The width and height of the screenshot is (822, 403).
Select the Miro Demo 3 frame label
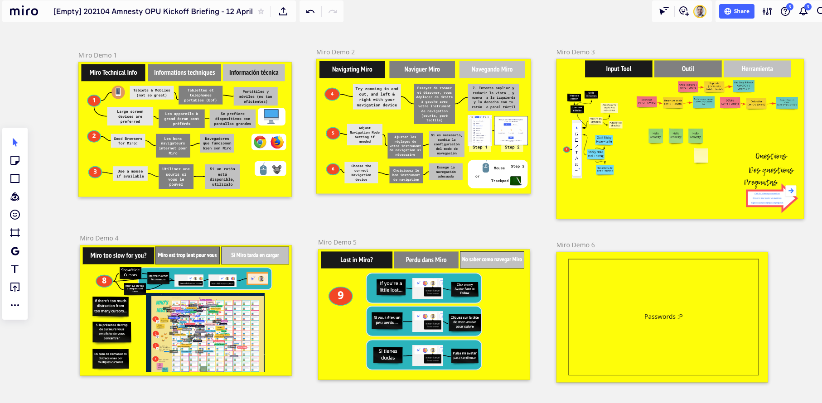click(575, 52)
